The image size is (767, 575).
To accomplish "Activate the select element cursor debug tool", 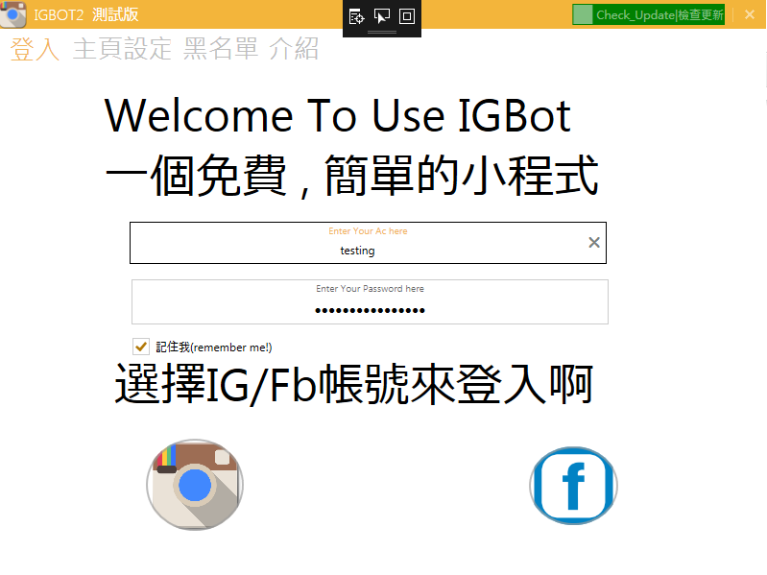I will coord(381,16).
